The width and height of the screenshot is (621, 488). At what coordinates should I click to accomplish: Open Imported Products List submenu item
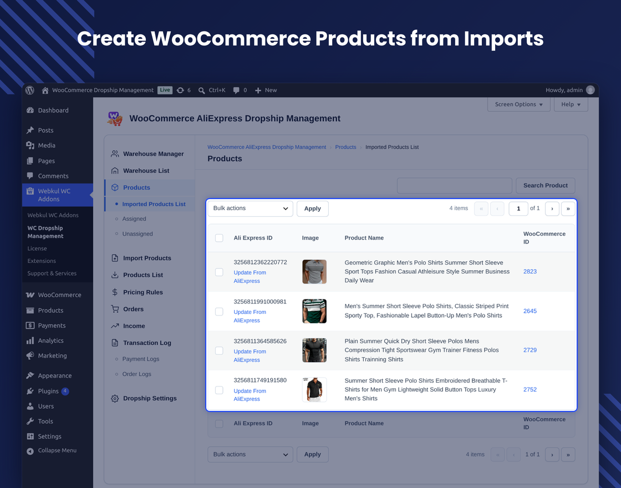click(x=154, y=204)
